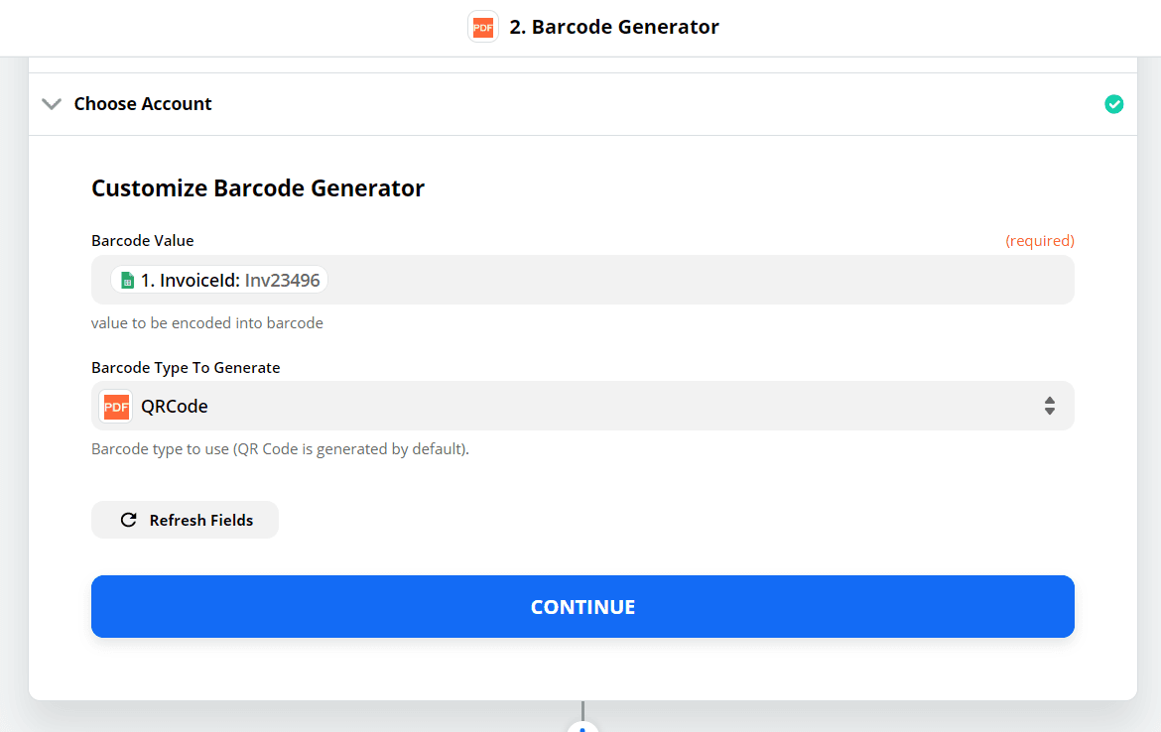Click empty space in the Barcode Value field

695,281
